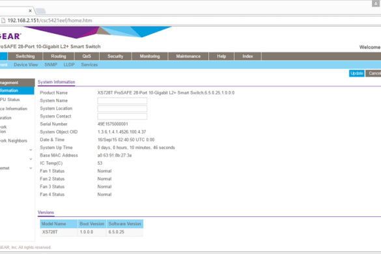Open the Monitoring menu tab

click(150, 56)
